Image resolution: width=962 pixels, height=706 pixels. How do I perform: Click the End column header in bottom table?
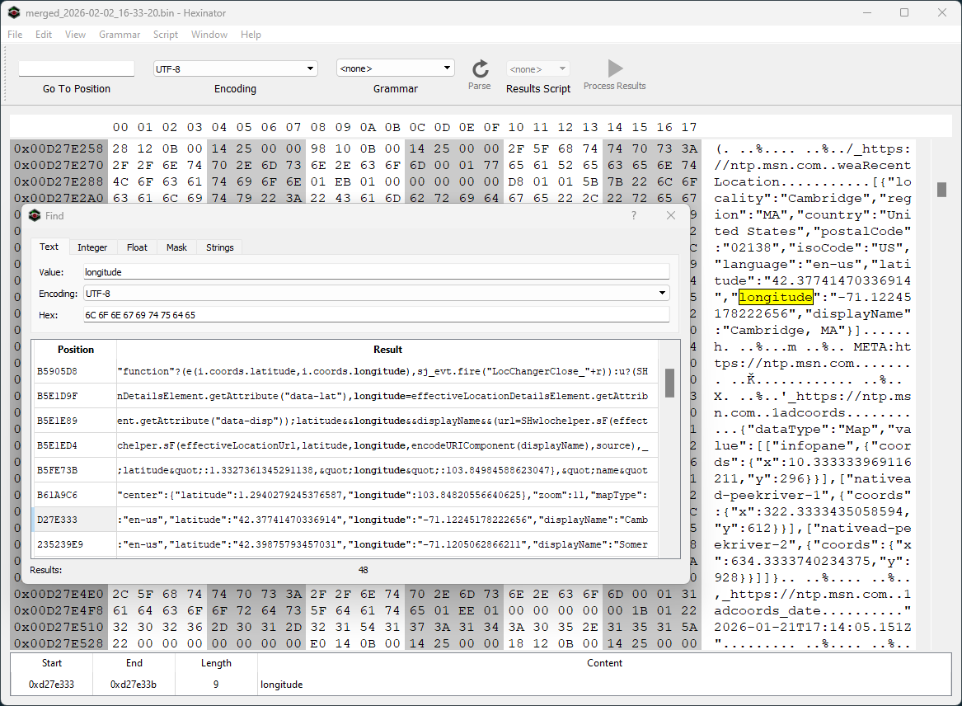pos(134,663)
